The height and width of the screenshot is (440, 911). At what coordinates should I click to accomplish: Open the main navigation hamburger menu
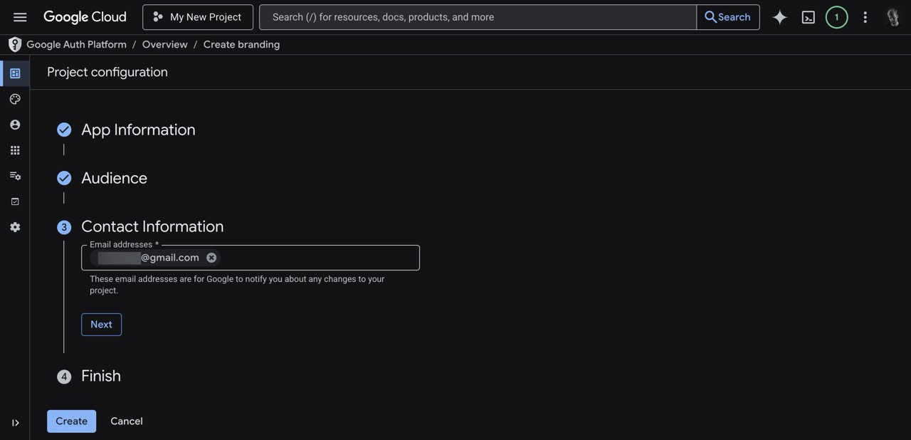[20, 17]
